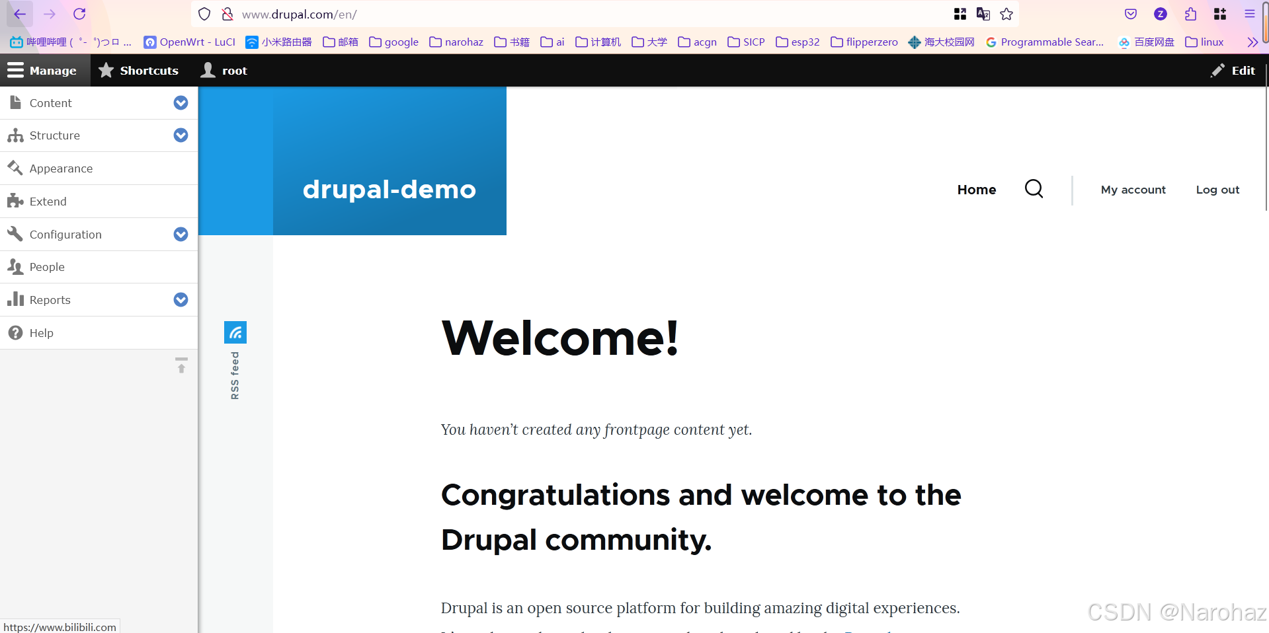Click the Edit button

(x=1233, y=70)
